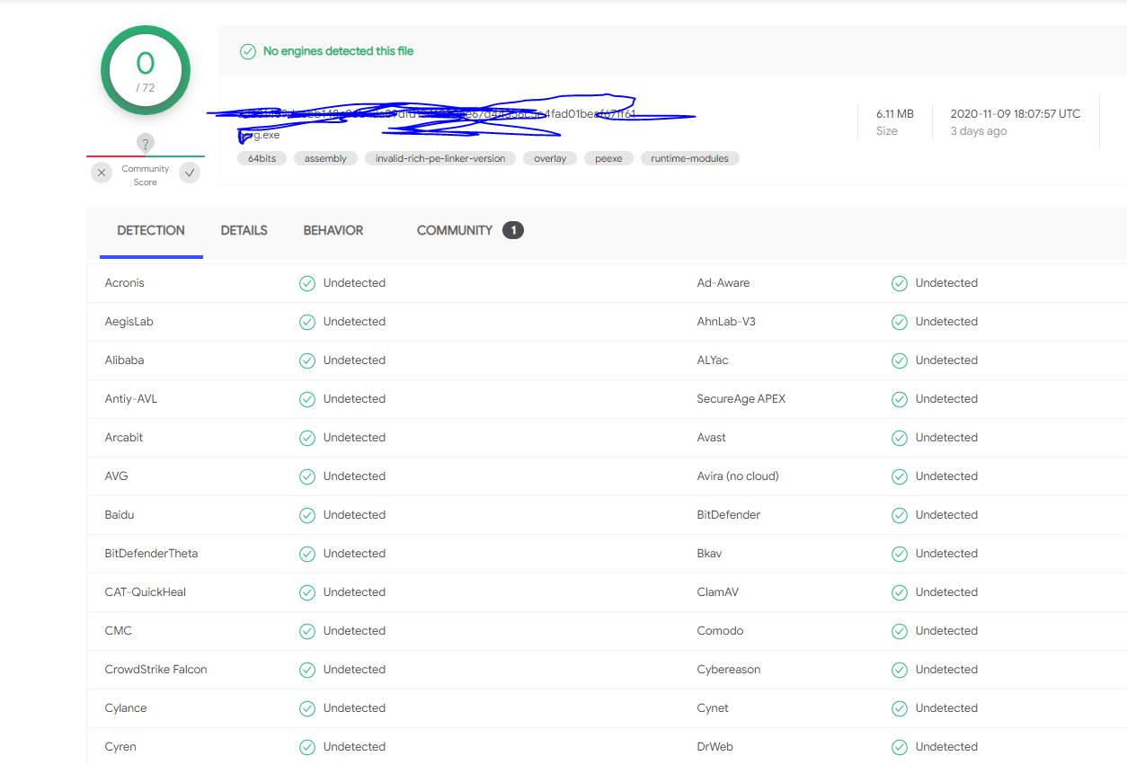Click the DrWeb undetected check icon
This screenshot has width=1127, height=765.
(x=900, y=747)
